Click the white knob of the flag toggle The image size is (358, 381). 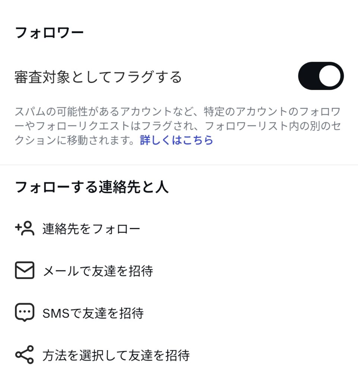pyautogui.click(x=330, y=76)
